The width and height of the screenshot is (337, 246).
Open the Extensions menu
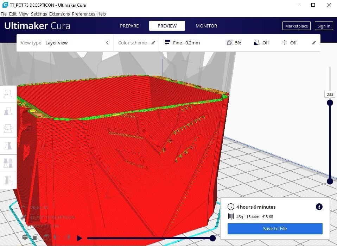(x=59, y=14)
